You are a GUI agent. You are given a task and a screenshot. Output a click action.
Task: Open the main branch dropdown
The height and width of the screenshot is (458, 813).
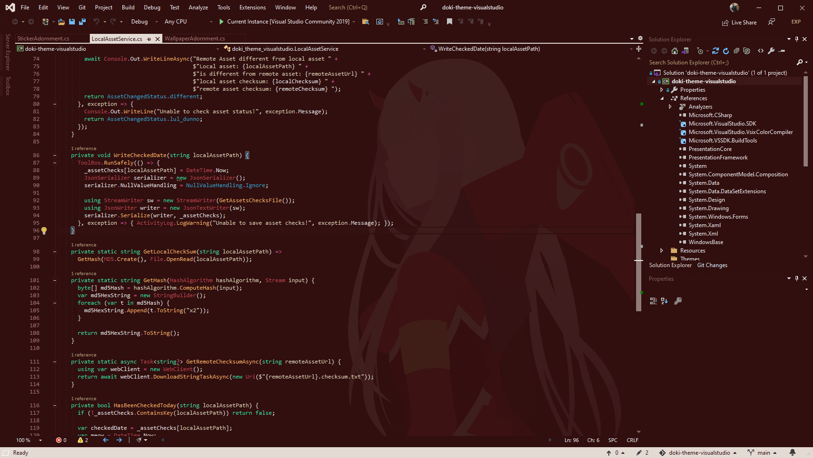(x=762, y=452)
